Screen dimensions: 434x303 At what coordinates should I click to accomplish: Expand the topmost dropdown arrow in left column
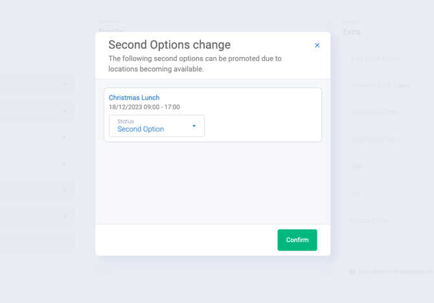[x=65, y=85]
